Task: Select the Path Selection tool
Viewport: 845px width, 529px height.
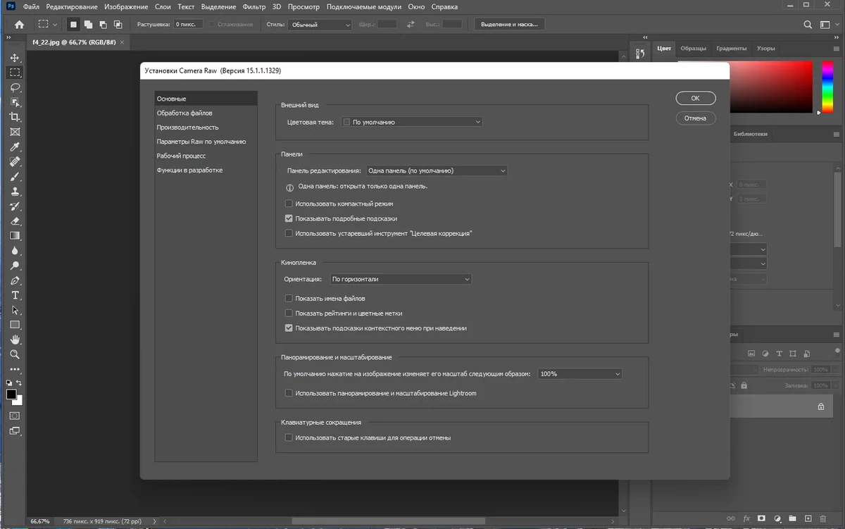Action: point(15,310)
